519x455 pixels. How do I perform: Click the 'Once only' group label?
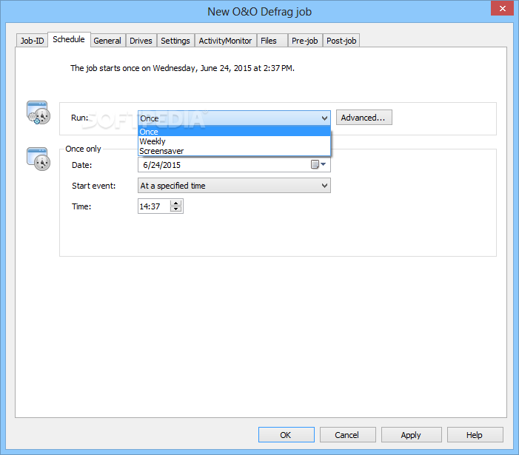(83, 149)
